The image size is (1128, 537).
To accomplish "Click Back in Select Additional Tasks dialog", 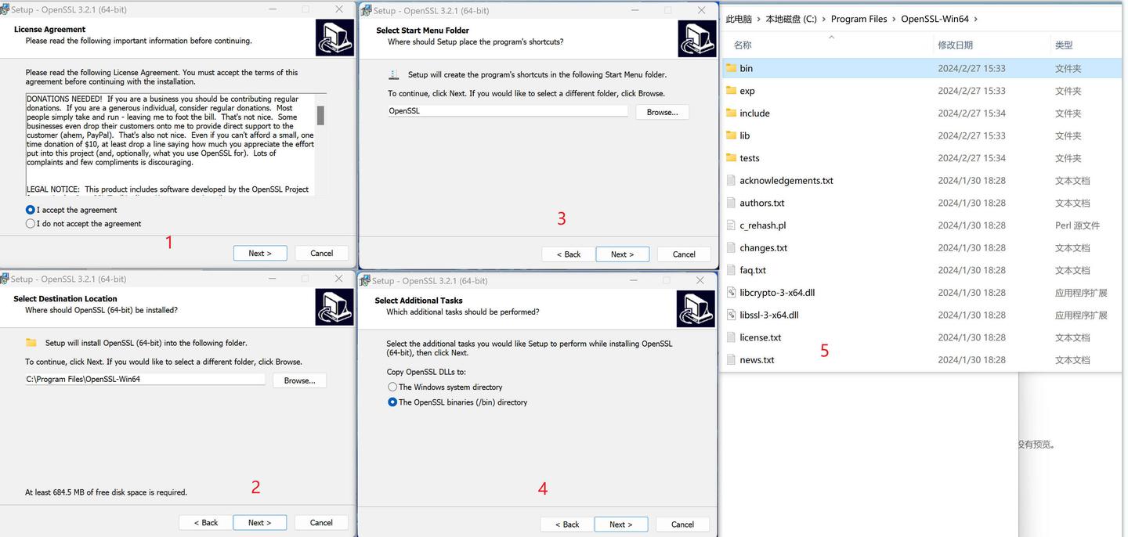I will pyautogui.click(x=567, y=524).
